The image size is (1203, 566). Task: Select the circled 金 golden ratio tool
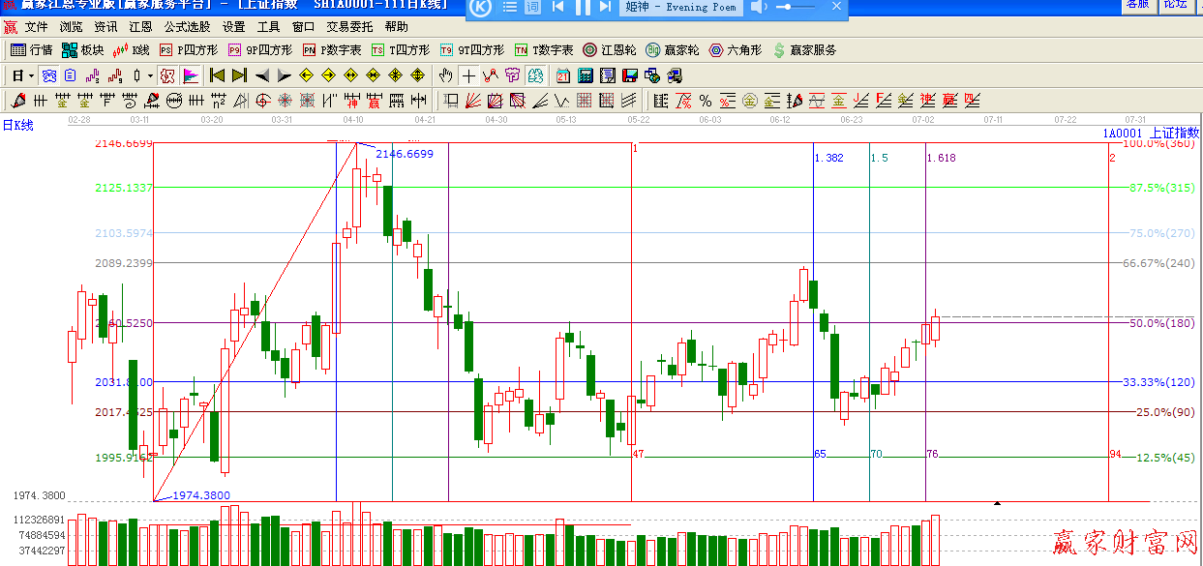tap(749, 101)
